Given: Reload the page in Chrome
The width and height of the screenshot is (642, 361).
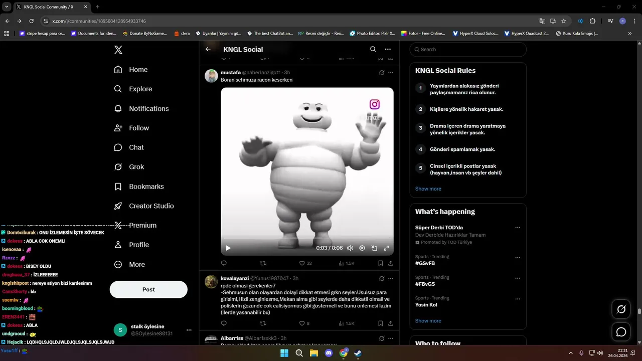Looking at the screenshot, I should 31,21.
